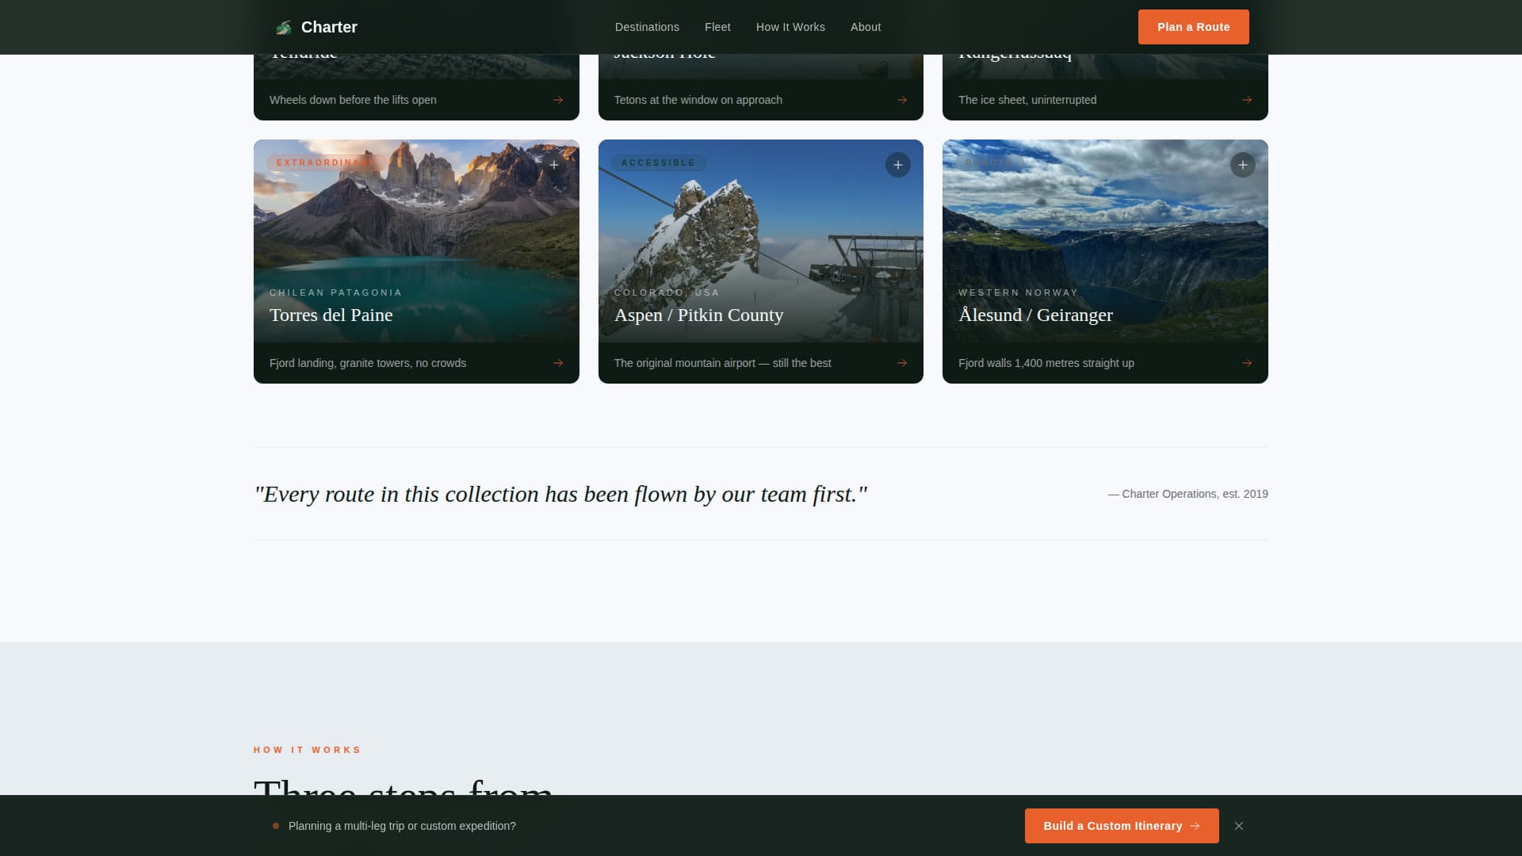Click the arrow next to "Wheels down before the lifts open"

pos(558,100)
